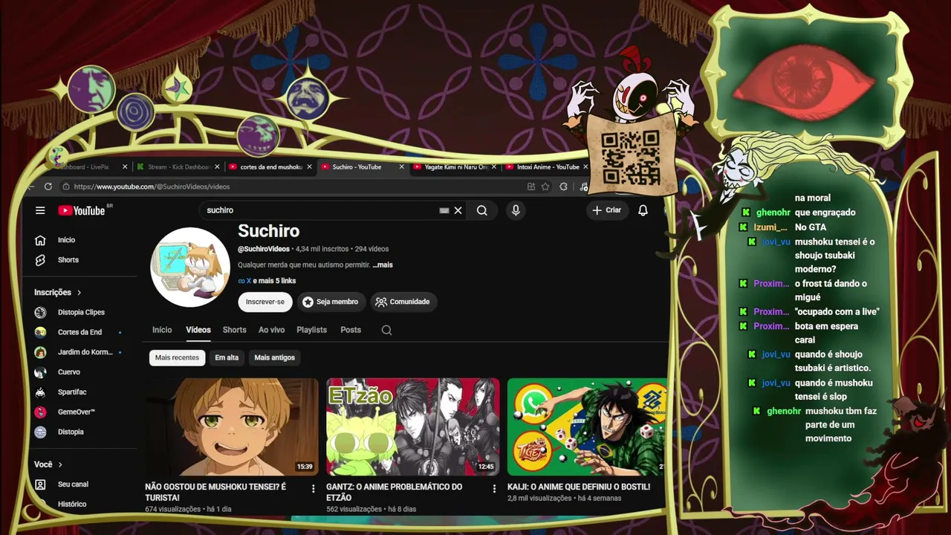Open video title KAIJI: O ANIME QUE DEFINIU

(579, 487)
